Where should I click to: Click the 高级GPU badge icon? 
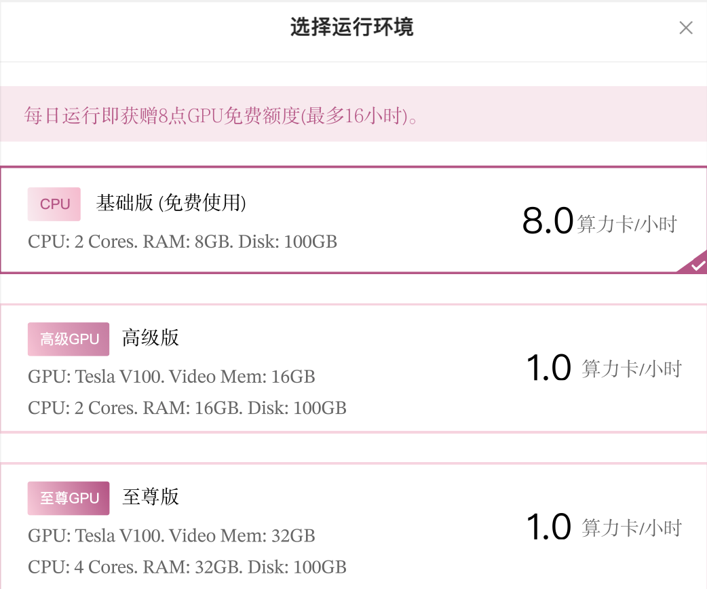pyautogui.click(x=69, y=339)
